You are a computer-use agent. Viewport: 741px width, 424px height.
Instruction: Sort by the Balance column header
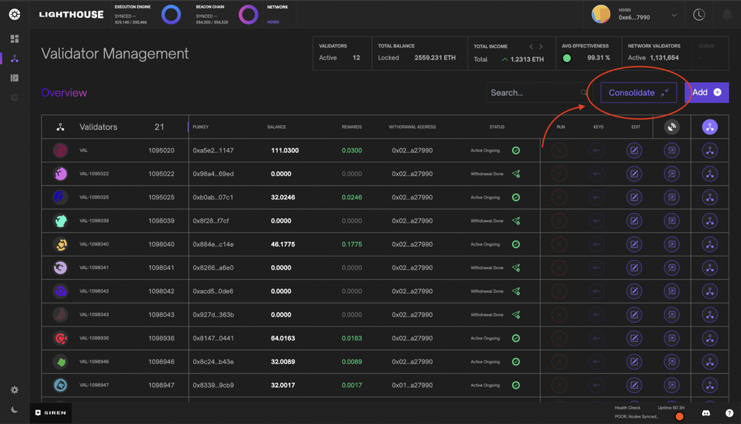pyautogui.click(x=277, y=127)
